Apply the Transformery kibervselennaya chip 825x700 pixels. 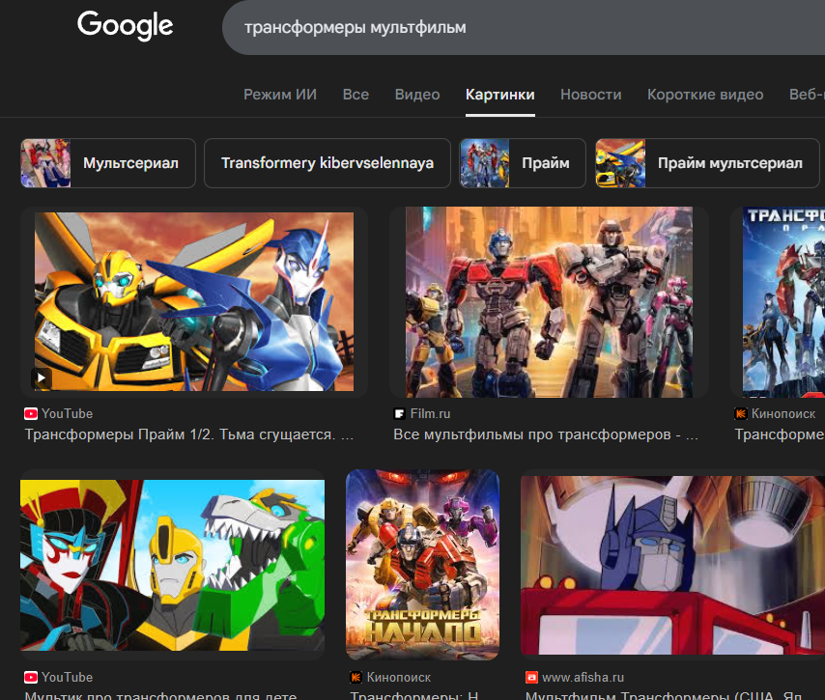327,163
